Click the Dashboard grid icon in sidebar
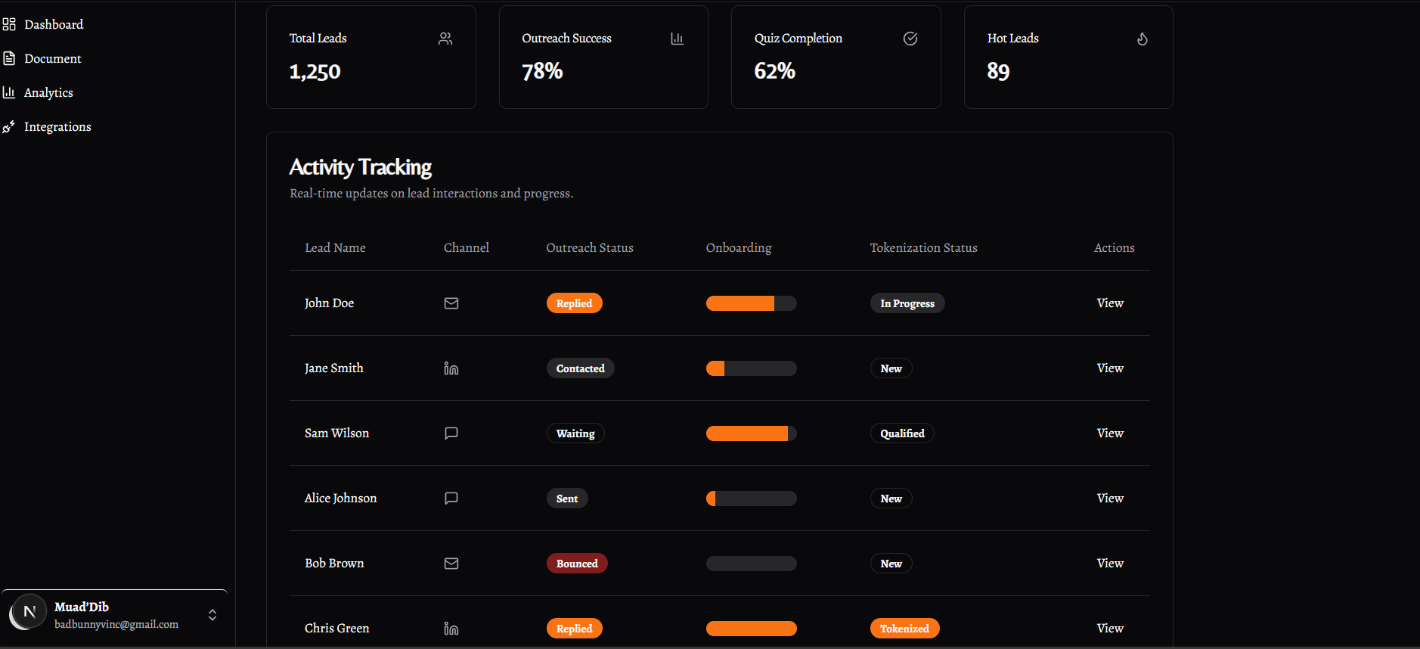Viewport: 1420px width, 649px height. pos(9,24)
